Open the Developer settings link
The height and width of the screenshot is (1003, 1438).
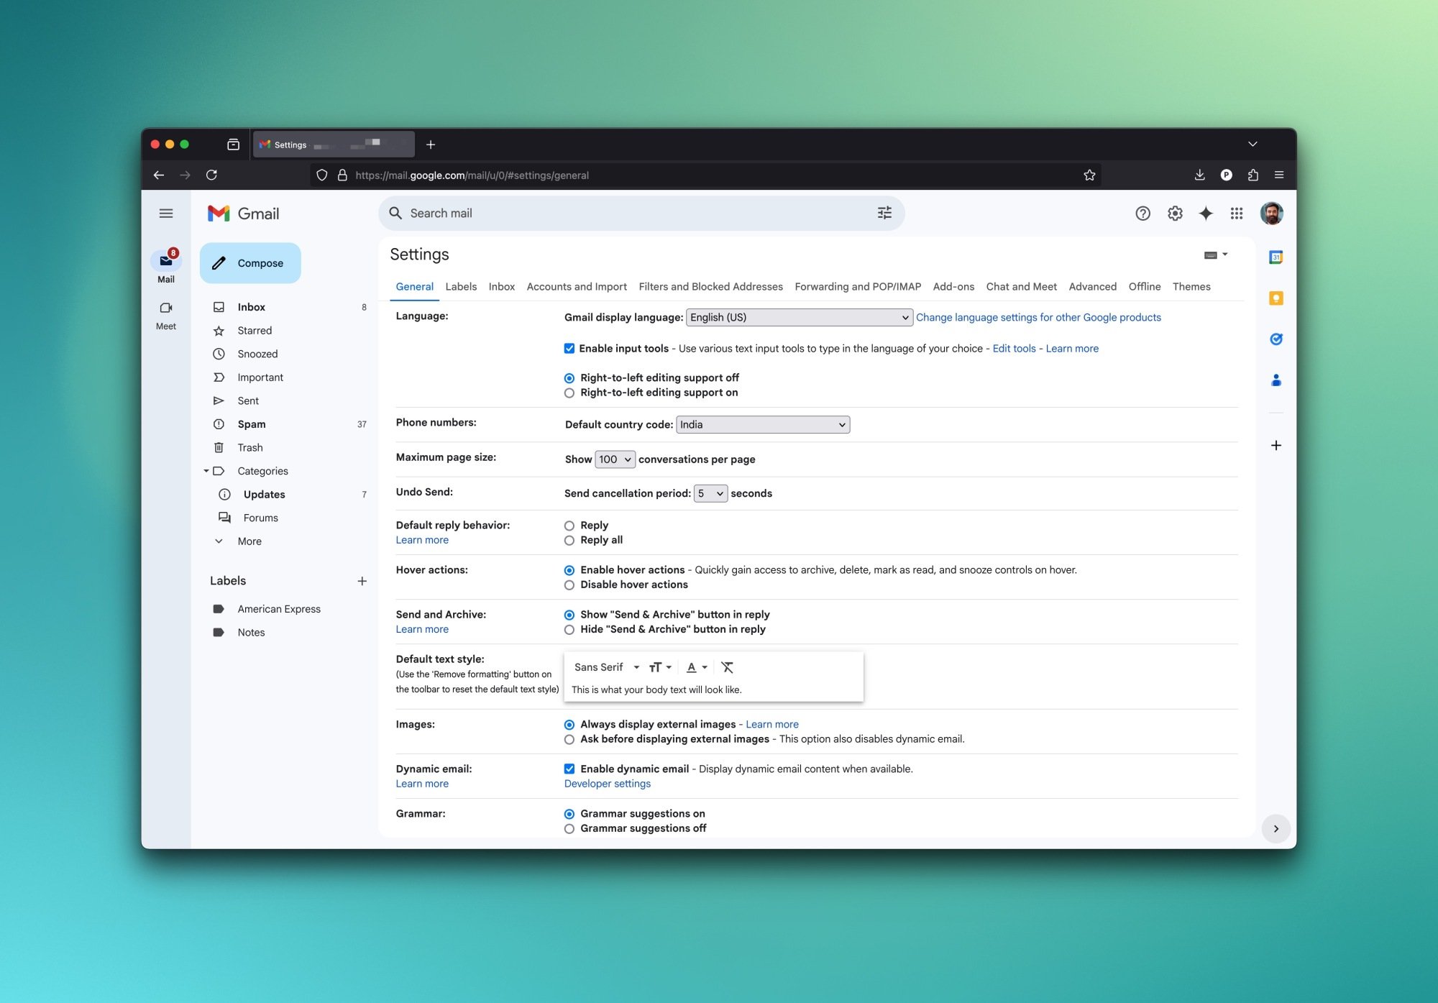pos(608,784)
